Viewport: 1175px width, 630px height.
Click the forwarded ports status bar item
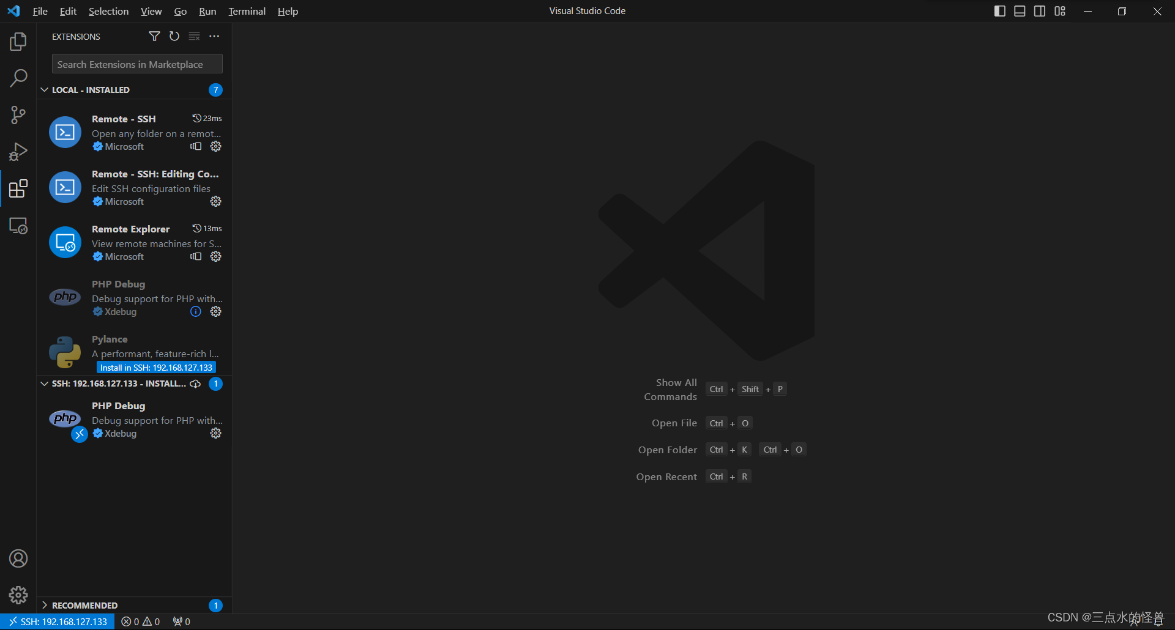click(181, 621)
